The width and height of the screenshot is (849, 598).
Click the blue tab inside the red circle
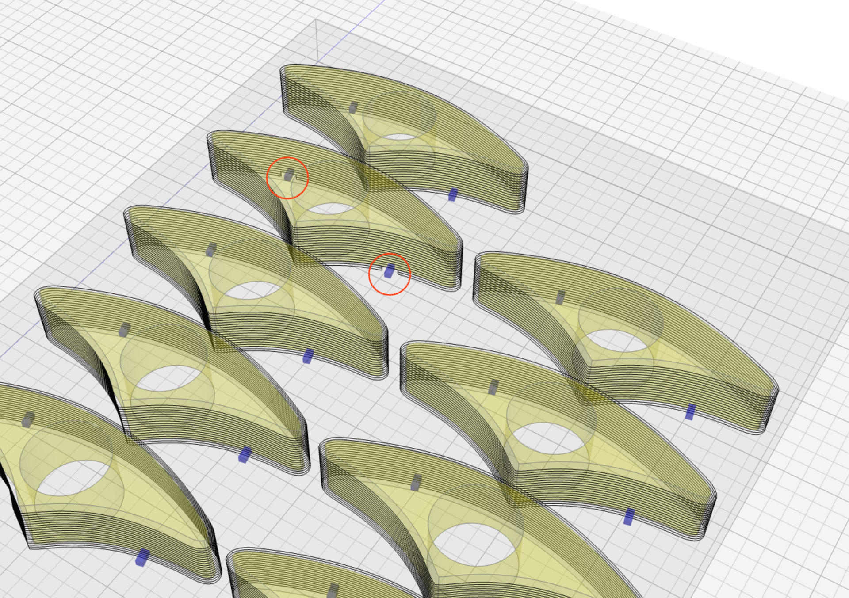pos(389,271)
